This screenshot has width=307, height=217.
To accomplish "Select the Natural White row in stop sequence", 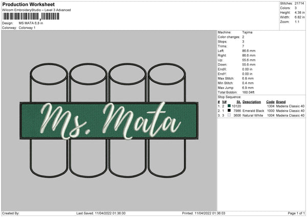I will tap(261, 116).
